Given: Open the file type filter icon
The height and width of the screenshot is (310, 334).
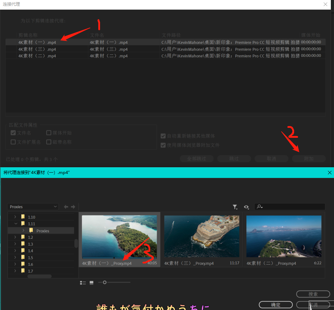Looking at the screenshot, I should point(235,207).
